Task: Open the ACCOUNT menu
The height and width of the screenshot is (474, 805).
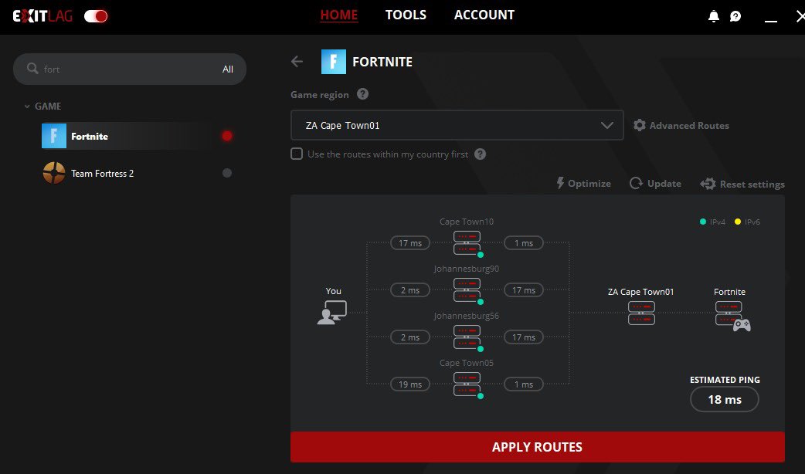Action: click(x=484, y=15)
